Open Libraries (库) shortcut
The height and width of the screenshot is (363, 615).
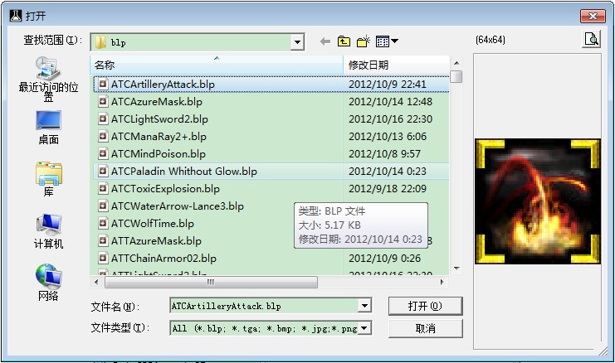pyautogui.click(x=48, y=179)
